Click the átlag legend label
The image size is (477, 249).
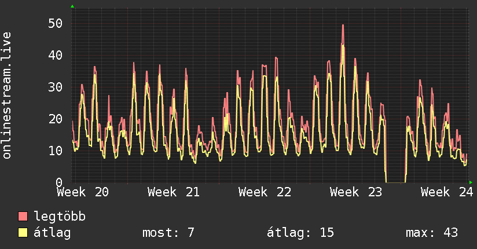pyautogui.click(x=52, y=233)
